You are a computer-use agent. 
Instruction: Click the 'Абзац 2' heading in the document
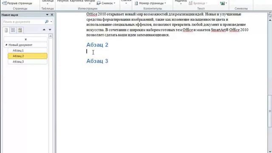pos(97,45)
